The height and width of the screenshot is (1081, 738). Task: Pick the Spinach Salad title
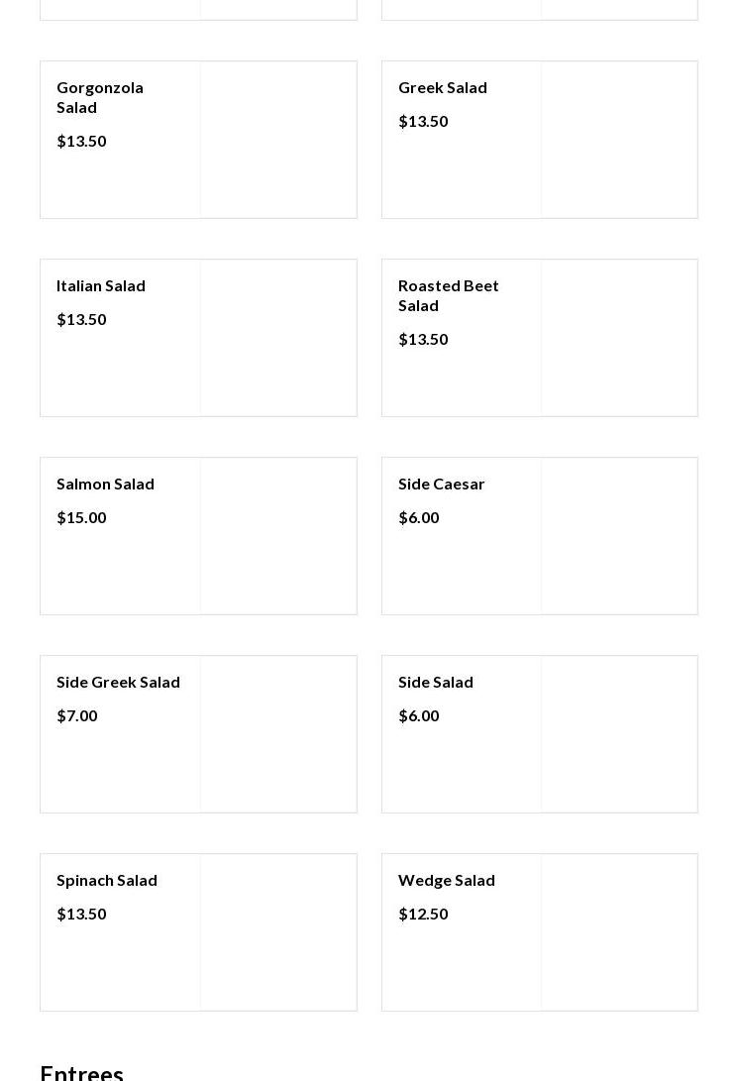tap(107, 880)
